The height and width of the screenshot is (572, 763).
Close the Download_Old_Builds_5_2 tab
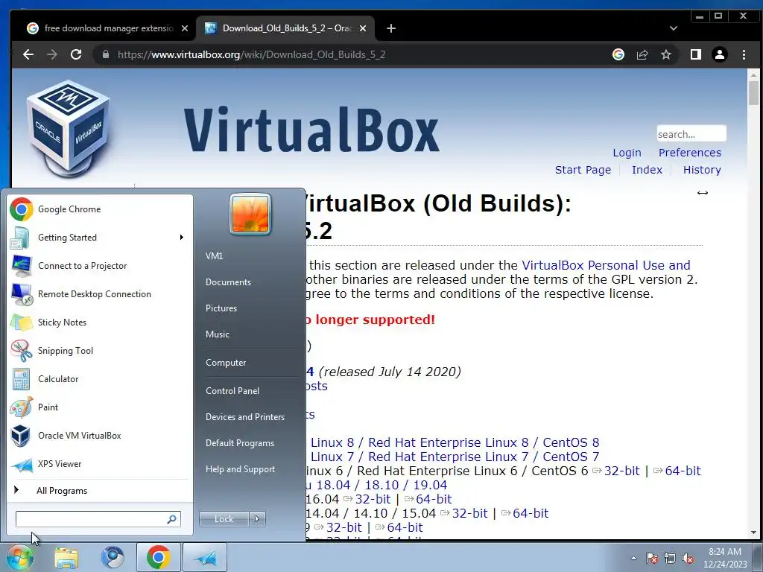363,28
